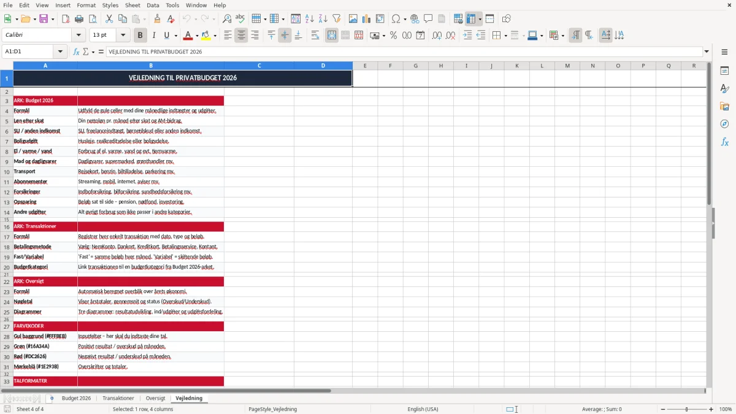Open the Function Wizard
The width and height of the screenshot is (736, 414).
(x=76, y=52)
